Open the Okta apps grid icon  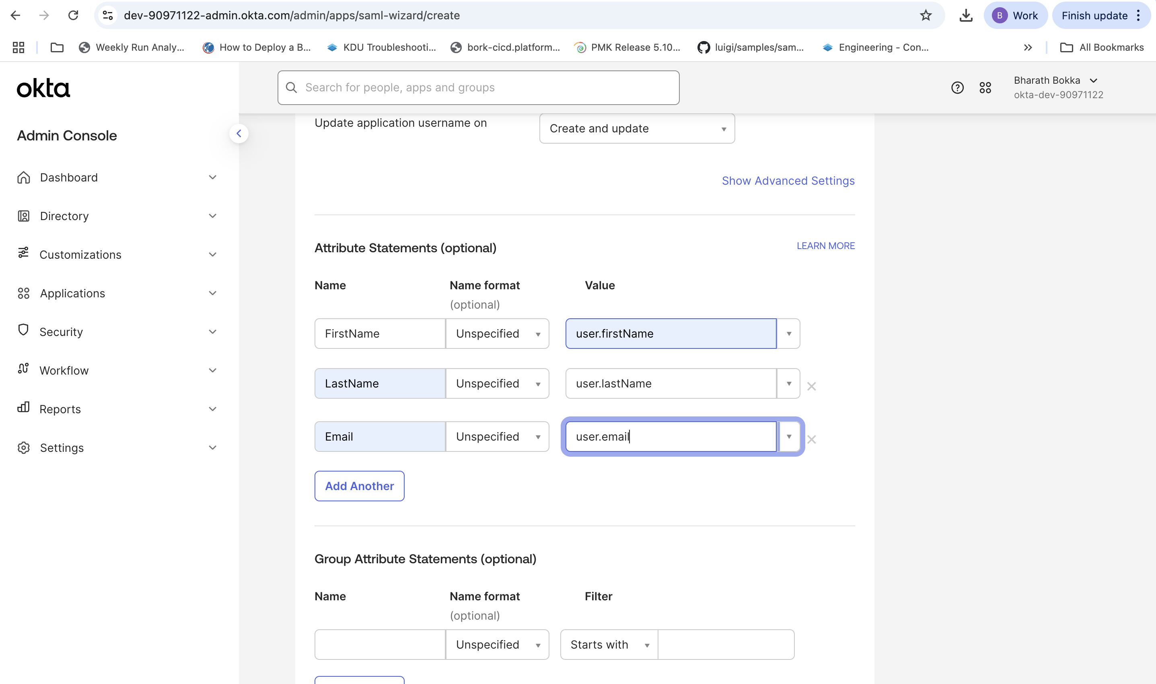point(985,88)
